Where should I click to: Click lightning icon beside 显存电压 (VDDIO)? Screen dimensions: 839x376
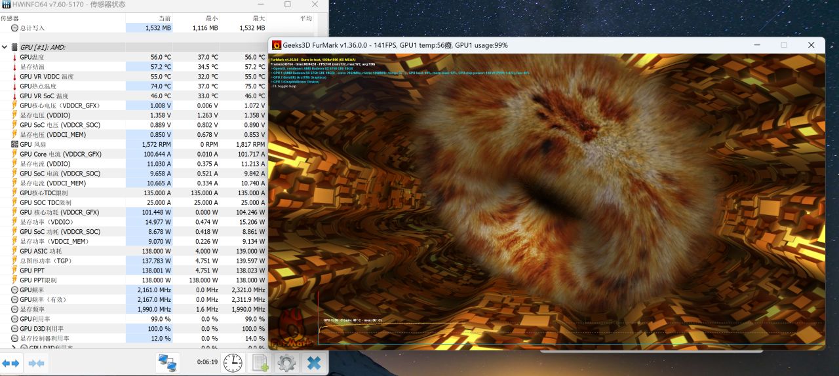(x=14, y=115)
